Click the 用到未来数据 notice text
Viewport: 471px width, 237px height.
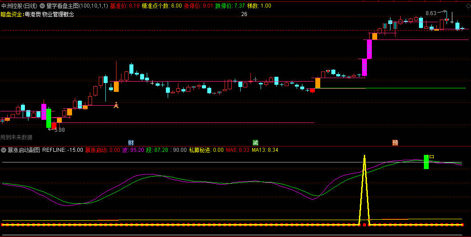click(16, 137)
